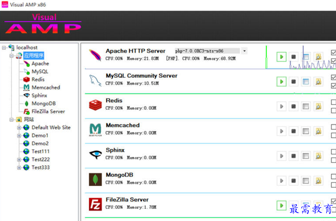This screenshot has height=221, width=336.
Task: Start the Apache HTTP Server
Action: (281, 57)
